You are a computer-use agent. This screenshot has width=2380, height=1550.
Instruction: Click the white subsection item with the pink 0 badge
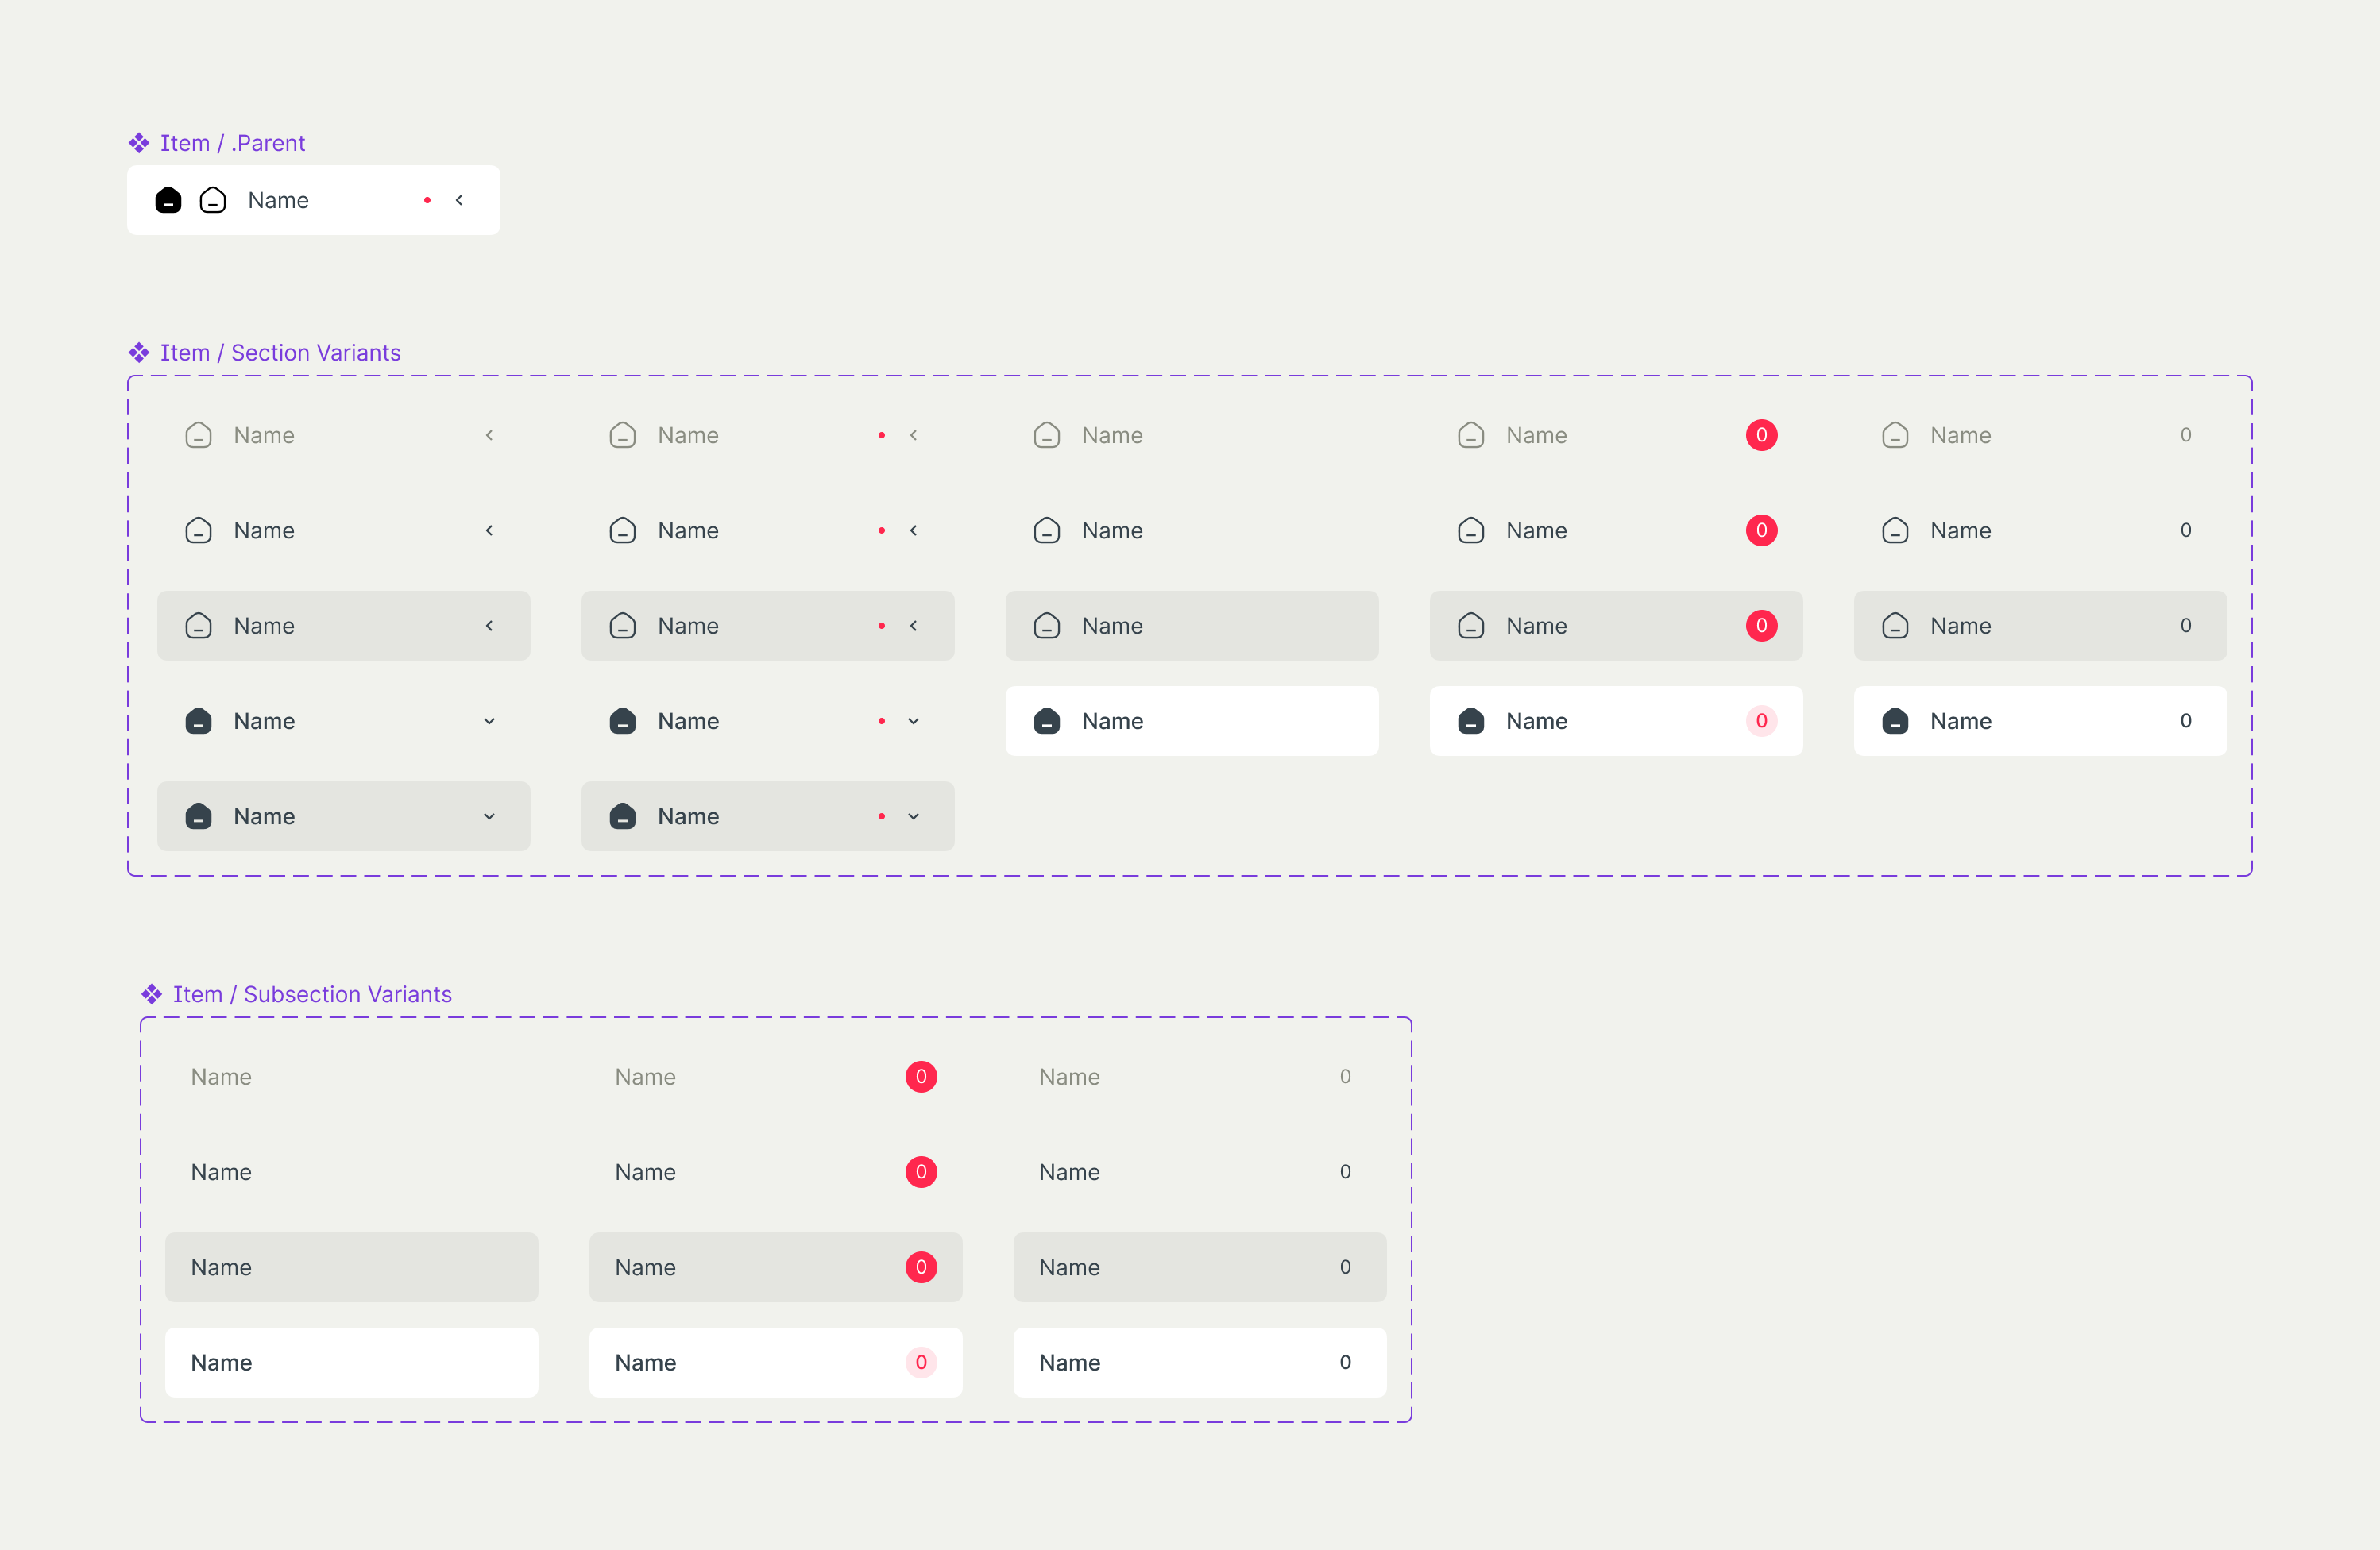click(775, 1362)
